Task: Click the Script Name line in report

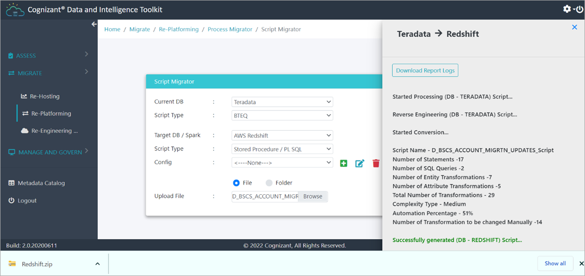Action: [473, 150]
